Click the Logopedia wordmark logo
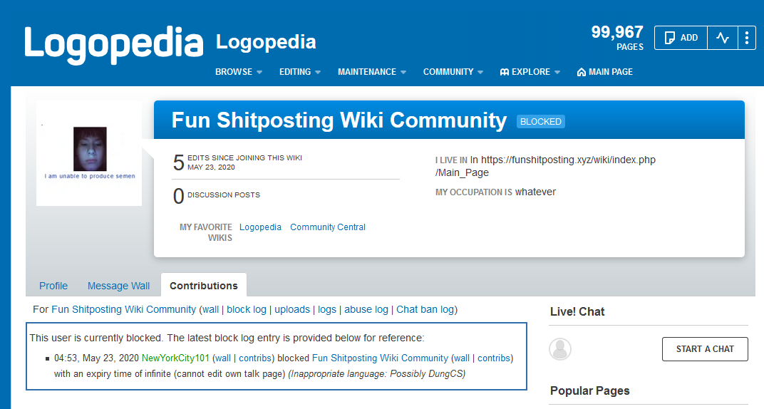 pos(113,44)
